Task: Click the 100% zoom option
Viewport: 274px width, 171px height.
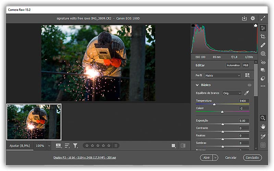Action: 40,146
